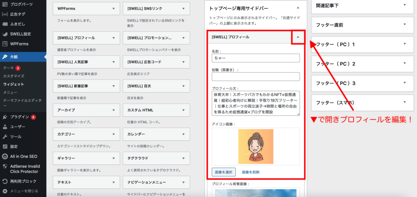Click the プロフィール背景画像 preview thumbnail
The width and height of the screenshot is (417, 197).
[256, 193]
